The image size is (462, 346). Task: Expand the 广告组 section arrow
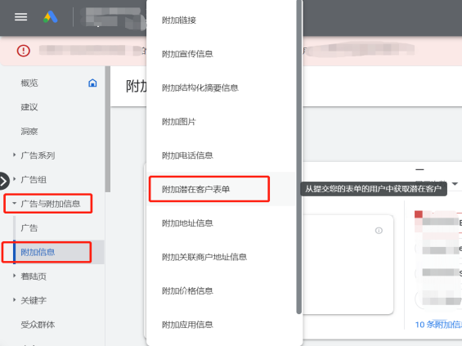[x=14, y=179]
